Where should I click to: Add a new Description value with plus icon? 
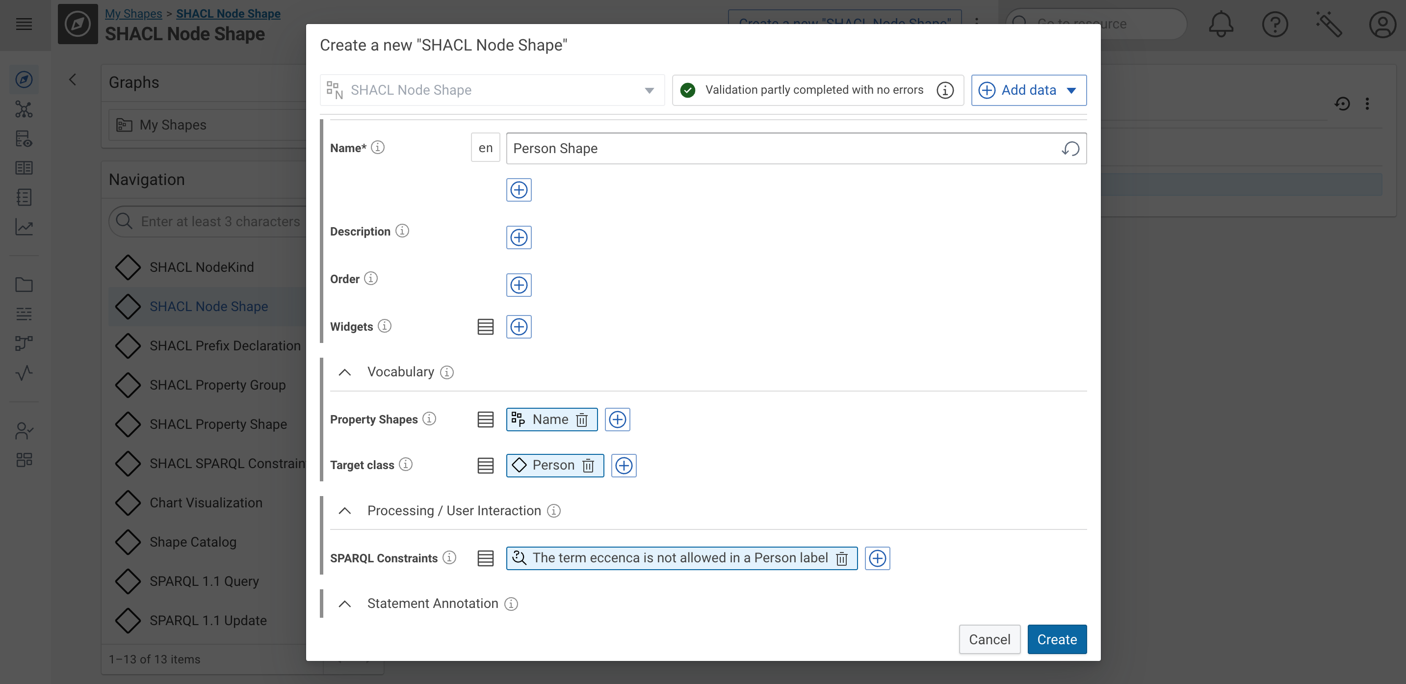point(519,237)
